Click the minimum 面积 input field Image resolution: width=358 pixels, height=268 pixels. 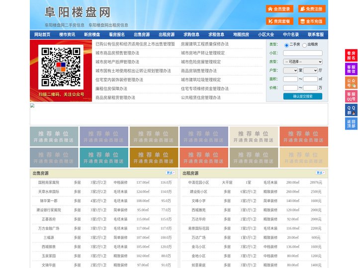[290, 79]
